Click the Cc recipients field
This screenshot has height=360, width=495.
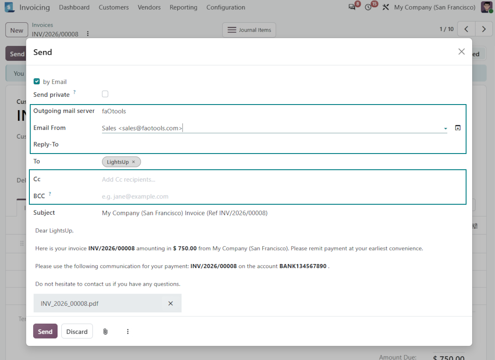point(281,179)
